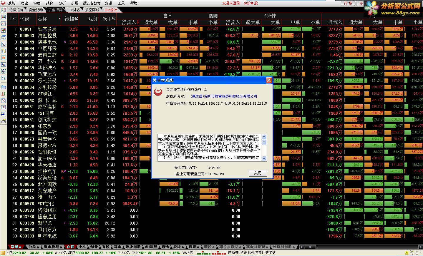Select the 板块指数 bottom tab
The height and width of the screenshot is (256, 423).
click(x=133, y=247)
